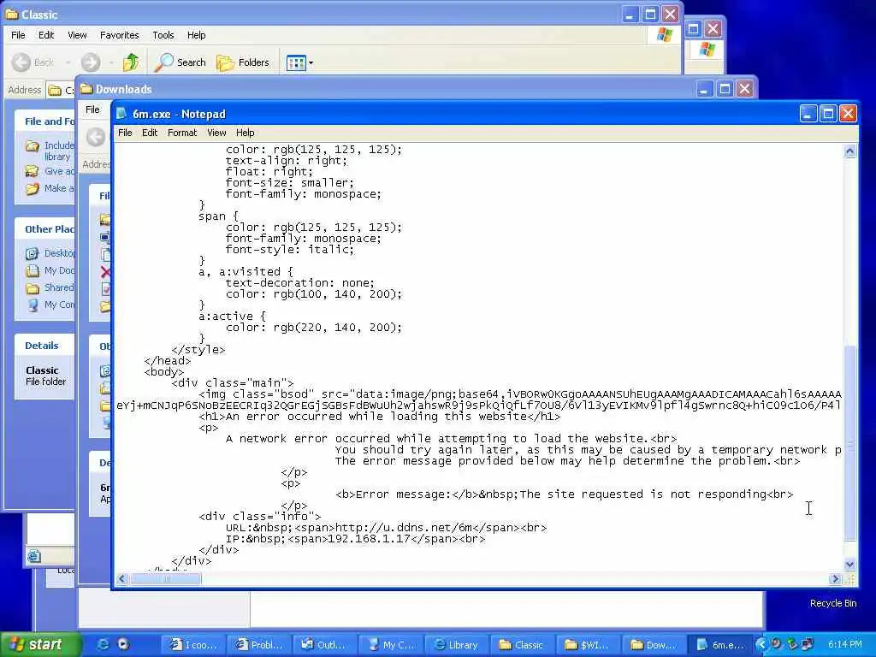Switch to the 'My C...' taskbar button
The width and height of the screenshot is (876, 657).
(x=392, y=645)
